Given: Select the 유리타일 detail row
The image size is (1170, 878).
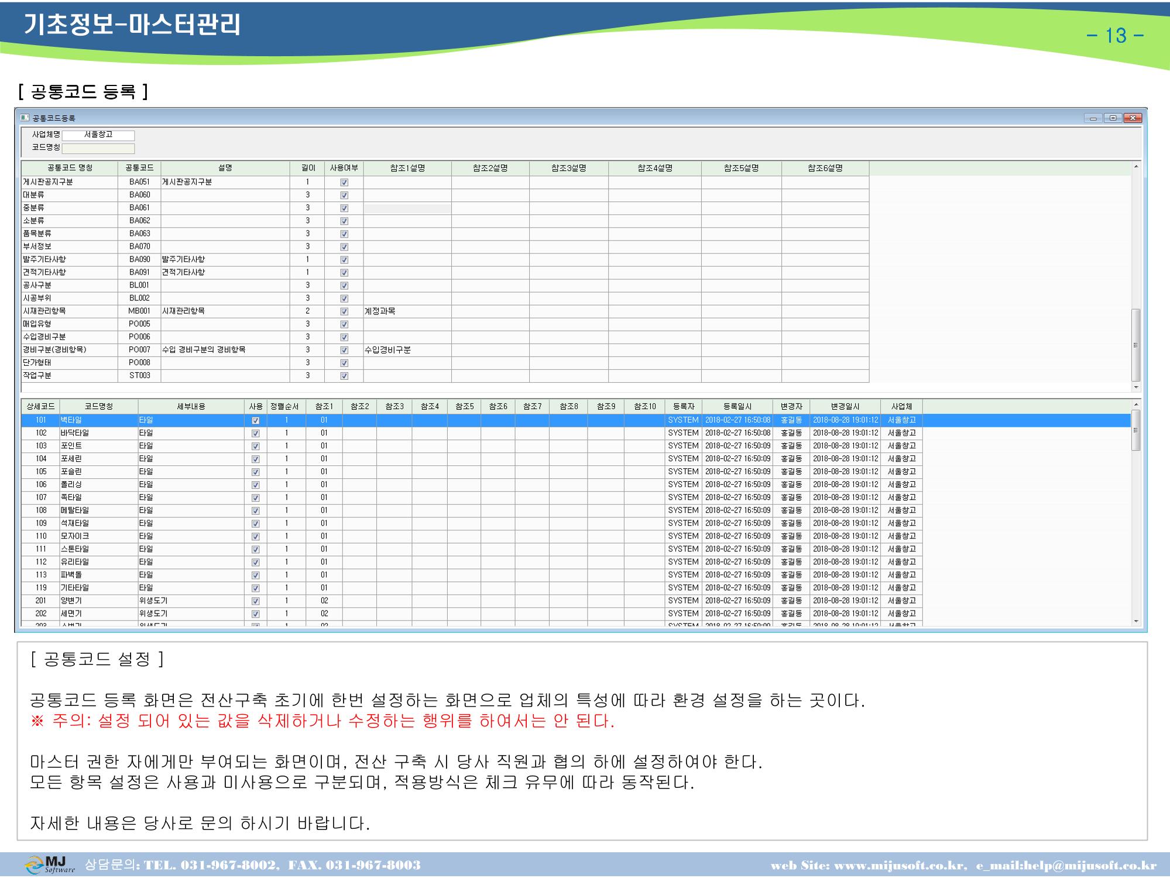Looking at the screenshot, I should tap(471, 562).
